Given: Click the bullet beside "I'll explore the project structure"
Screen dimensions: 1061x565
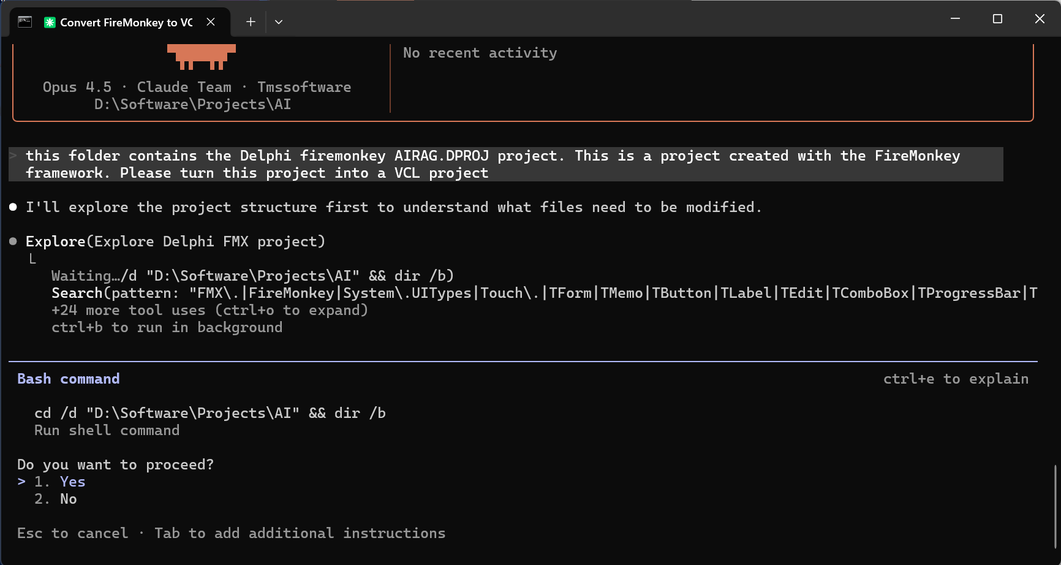Looking at the screenshot, I should (12, 207).
